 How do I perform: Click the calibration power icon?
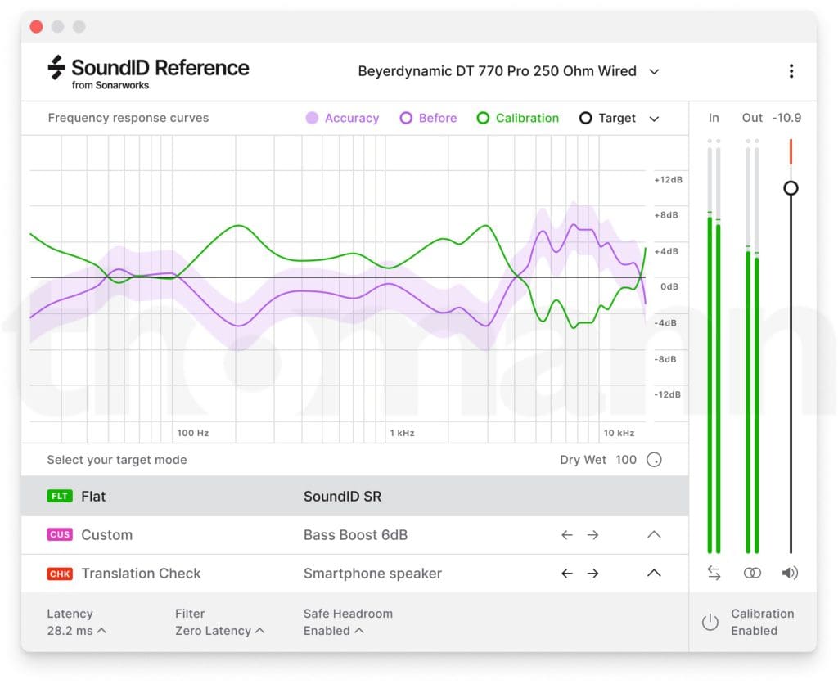pos(710,623)
